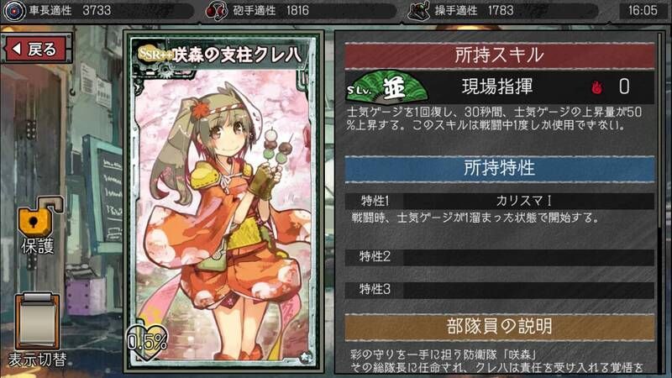
Task: Tap the green fan skill level icon
Action: pos(386,87)
